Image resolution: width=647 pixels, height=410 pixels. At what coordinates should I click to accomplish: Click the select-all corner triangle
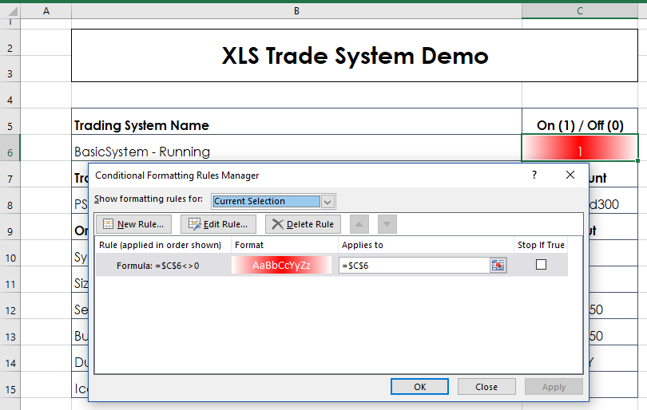[x=10, y=11]
